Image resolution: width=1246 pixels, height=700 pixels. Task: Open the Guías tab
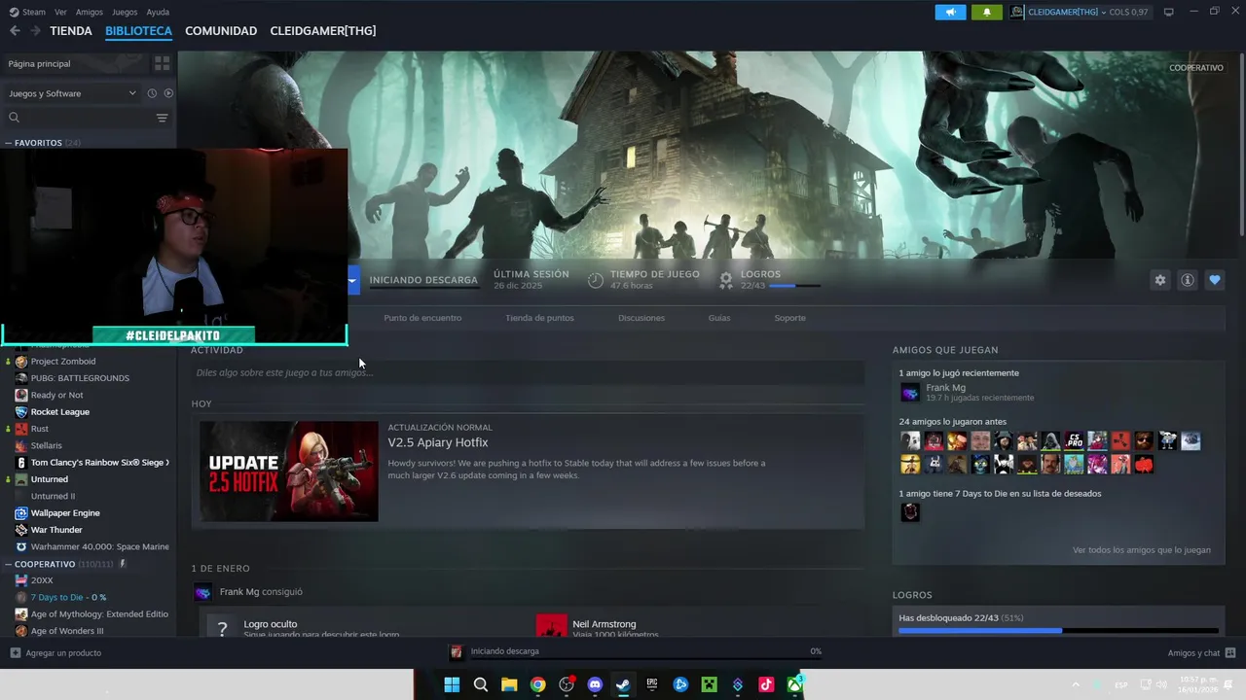point(719,318)
